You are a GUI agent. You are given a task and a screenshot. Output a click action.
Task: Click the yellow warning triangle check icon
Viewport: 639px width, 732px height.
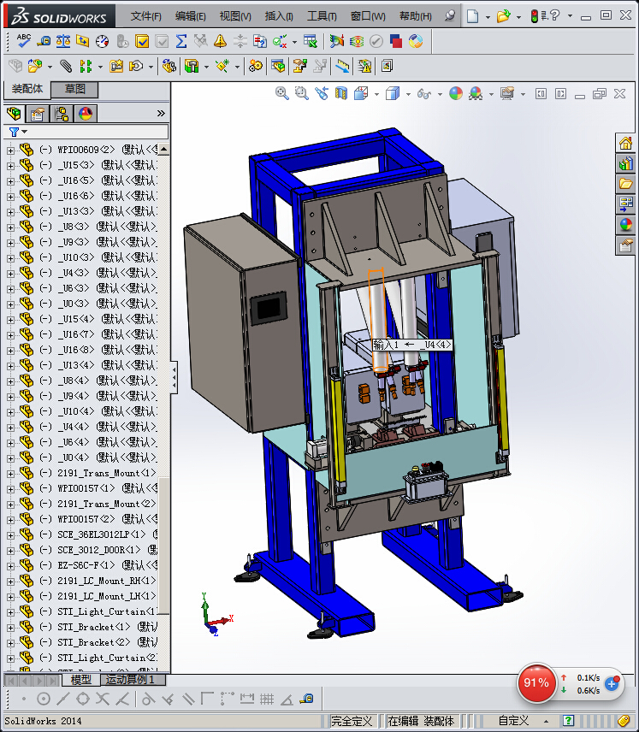pos(220,42)
